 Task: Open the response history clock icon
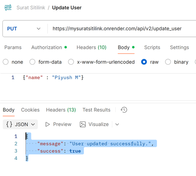pos(124,110)
